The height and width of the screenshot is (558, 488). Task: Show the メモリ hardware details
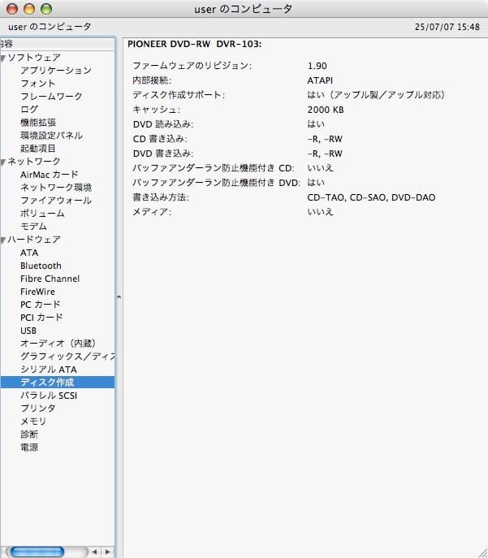[33, 422]
